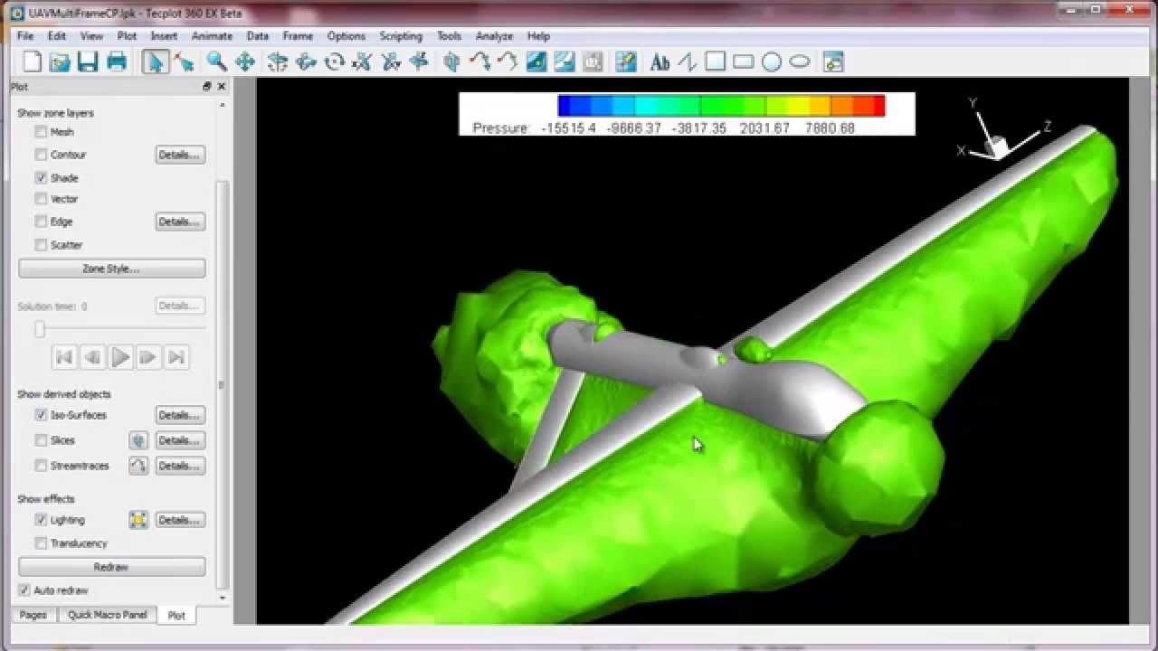Click the New layout icon
1158x651 pixels.
[x=33, y=61]
